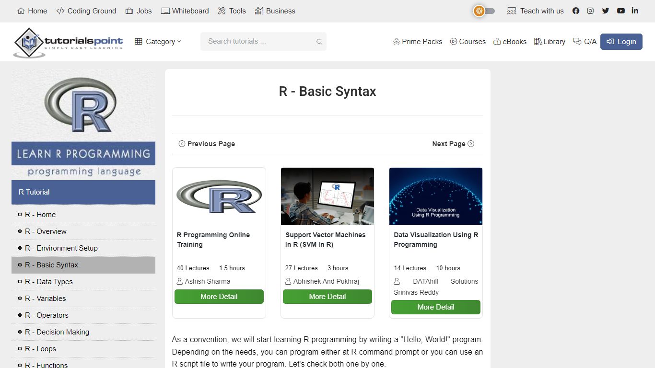655x368 pixels.
Task: Click Support Vector Machines course thumbnail
Action: point(327,196)
